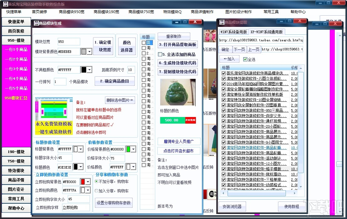Click the 商品模块提取 window title icon
Viewport: 347px width, 219px height.
coord(222,22)
